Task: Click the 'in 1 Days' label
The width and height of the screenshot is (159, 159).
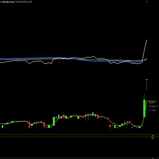Action: [x=153, y=110]
